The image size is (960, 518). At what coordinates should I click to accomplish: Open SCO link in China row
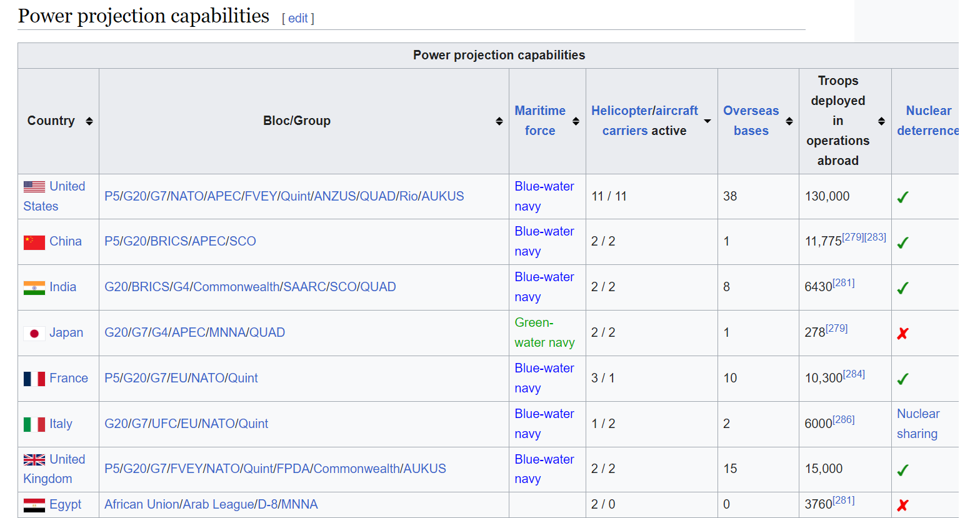coord(242,241)
